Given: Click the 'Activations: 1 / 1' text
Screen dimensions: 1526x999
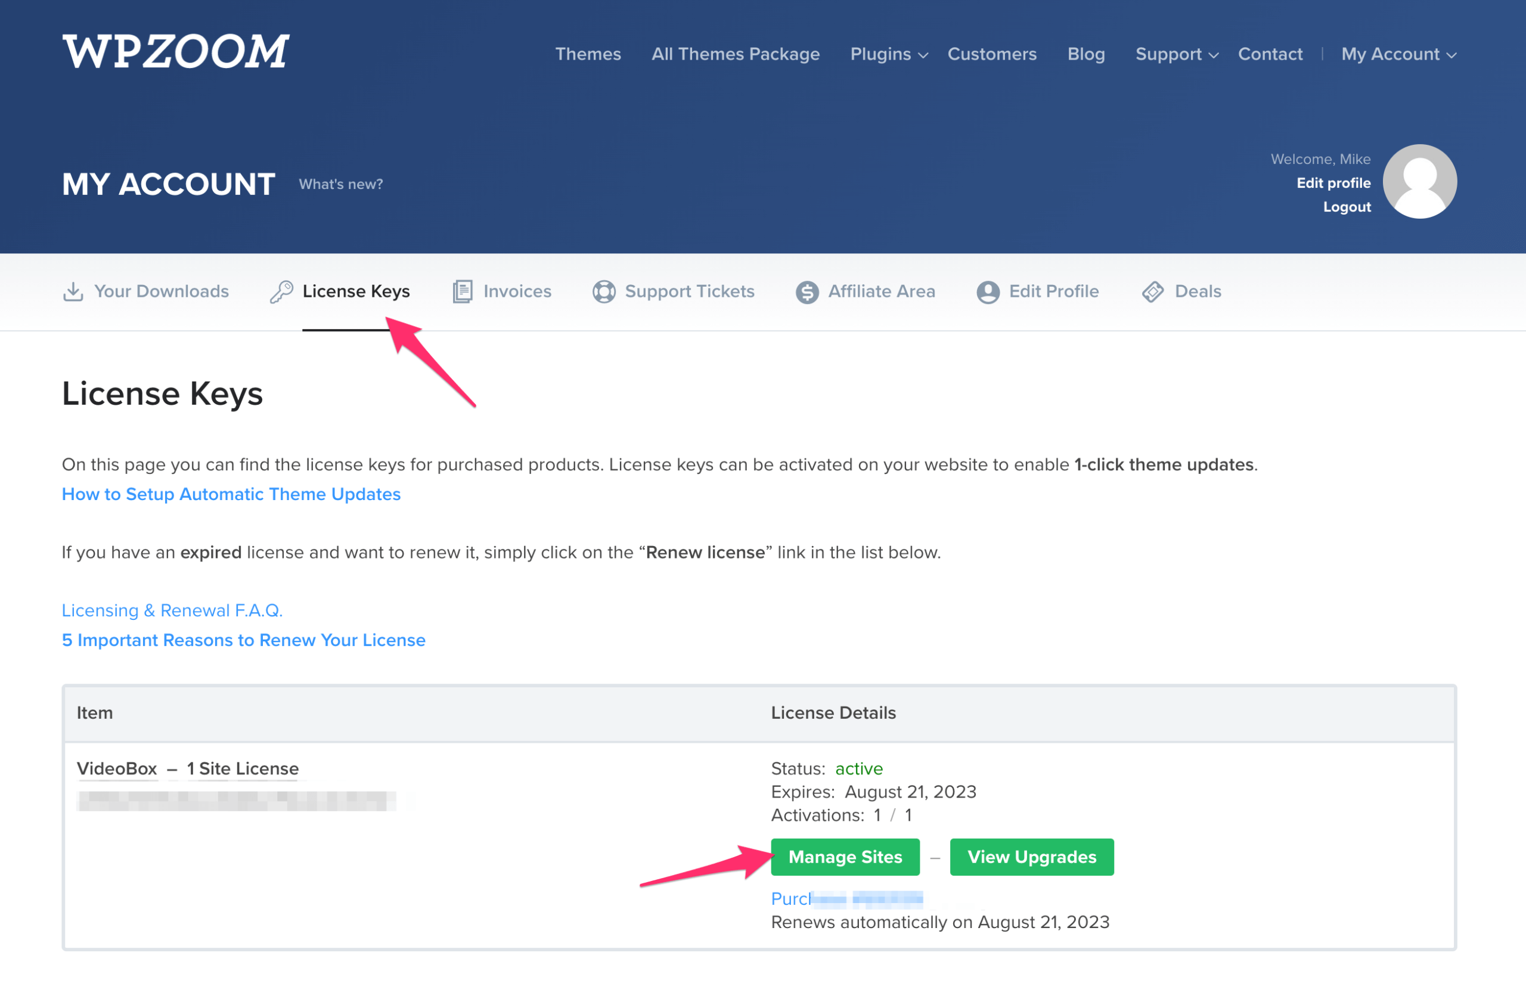Looking at the screenshot, I should [841, 815].
